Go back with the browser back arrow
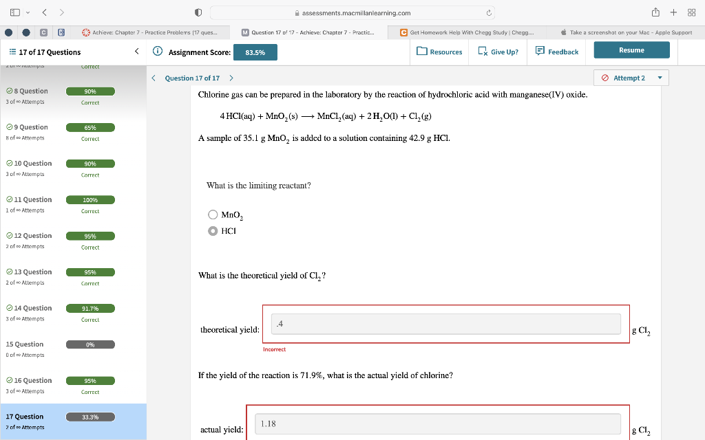Viewport: 705px width, 440px height. tap(44, 12)
